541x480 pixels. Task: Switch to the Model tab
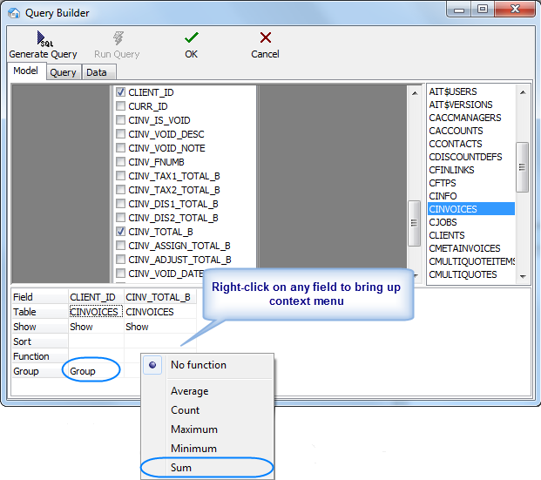pos(26,71)
